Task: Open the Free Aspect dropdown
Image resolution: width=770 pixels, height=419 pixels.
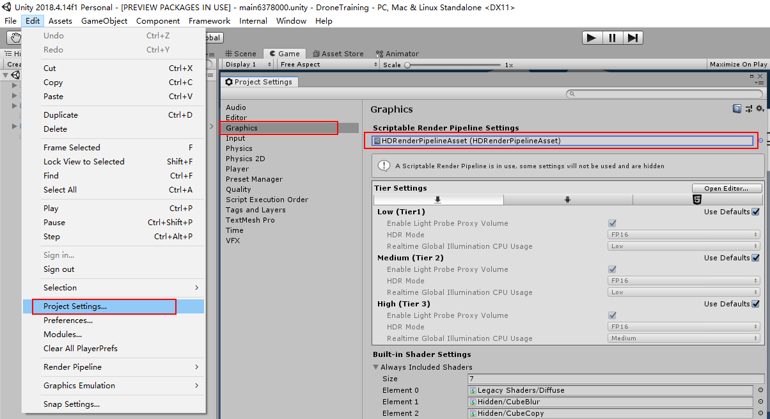Action: [328, 65]
